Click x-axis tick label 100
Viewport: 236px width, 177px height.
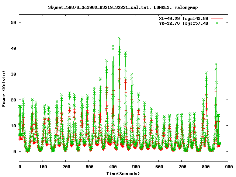click(43, 167)
